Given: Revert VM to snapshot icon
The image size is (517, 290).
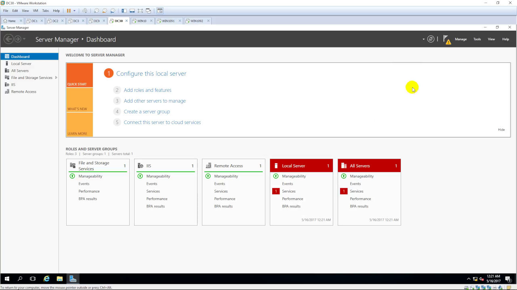Looking at the screenshot, I should 105,10.
